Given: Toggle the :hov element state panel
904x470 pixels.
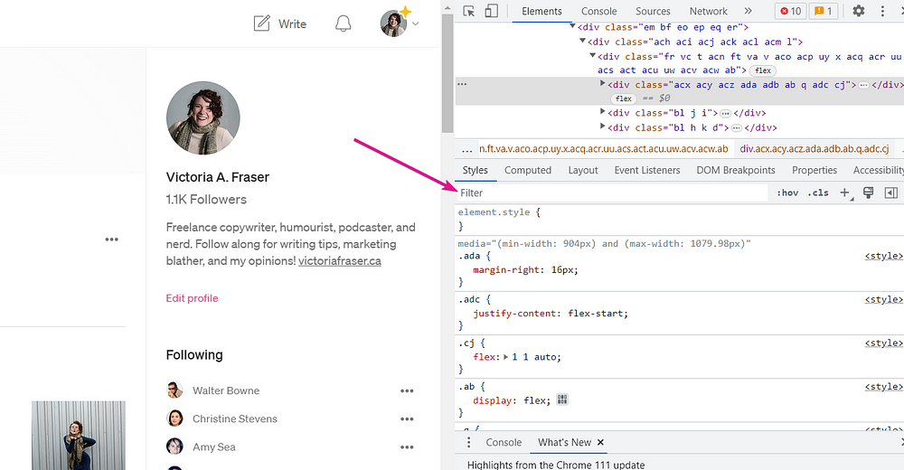Looking at the screenshot, I should tap(787, 193).
